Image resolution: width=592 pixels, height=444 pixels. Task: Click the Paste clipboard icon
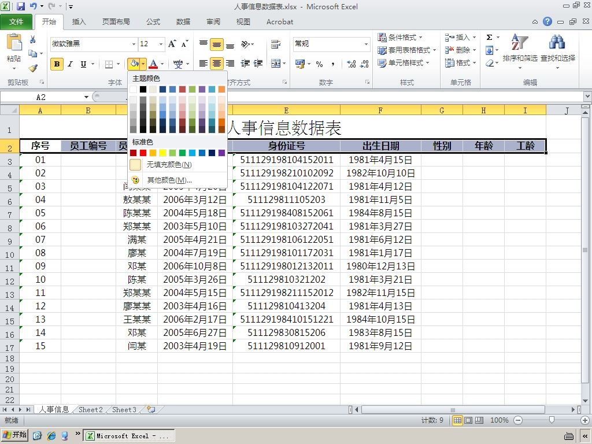(14, 42)
